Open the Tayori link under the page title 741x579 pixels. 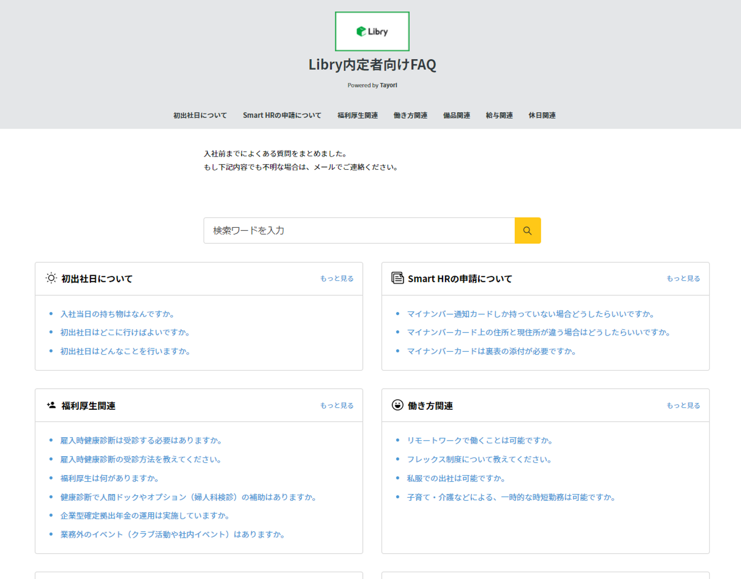389,85
